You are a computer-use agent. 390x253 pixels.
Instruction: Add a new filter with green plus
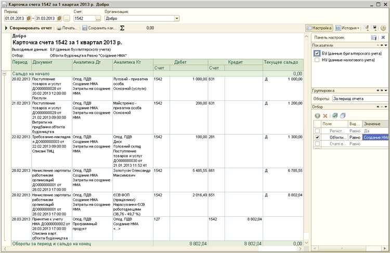point(317,115)
